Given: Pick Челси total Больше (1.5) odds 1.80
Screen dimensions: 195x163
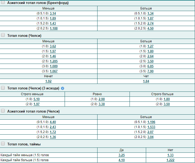Looking at the screenshot, I should 150,51.
